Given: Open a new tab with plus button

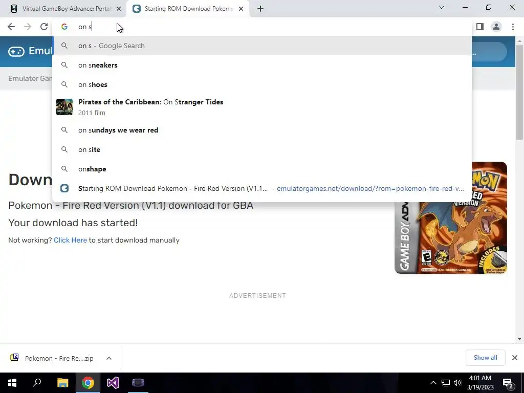Looking at the screenshot, I should (260, 9).
